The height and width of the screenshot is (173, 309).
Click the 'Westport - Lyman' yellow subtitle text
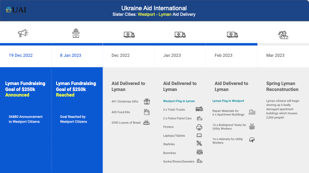154,15
